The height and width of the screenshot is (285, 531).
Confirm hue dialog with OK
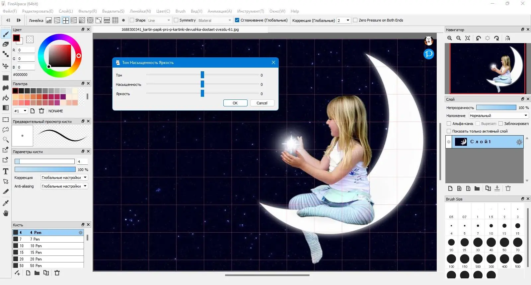tap(235, 103)
